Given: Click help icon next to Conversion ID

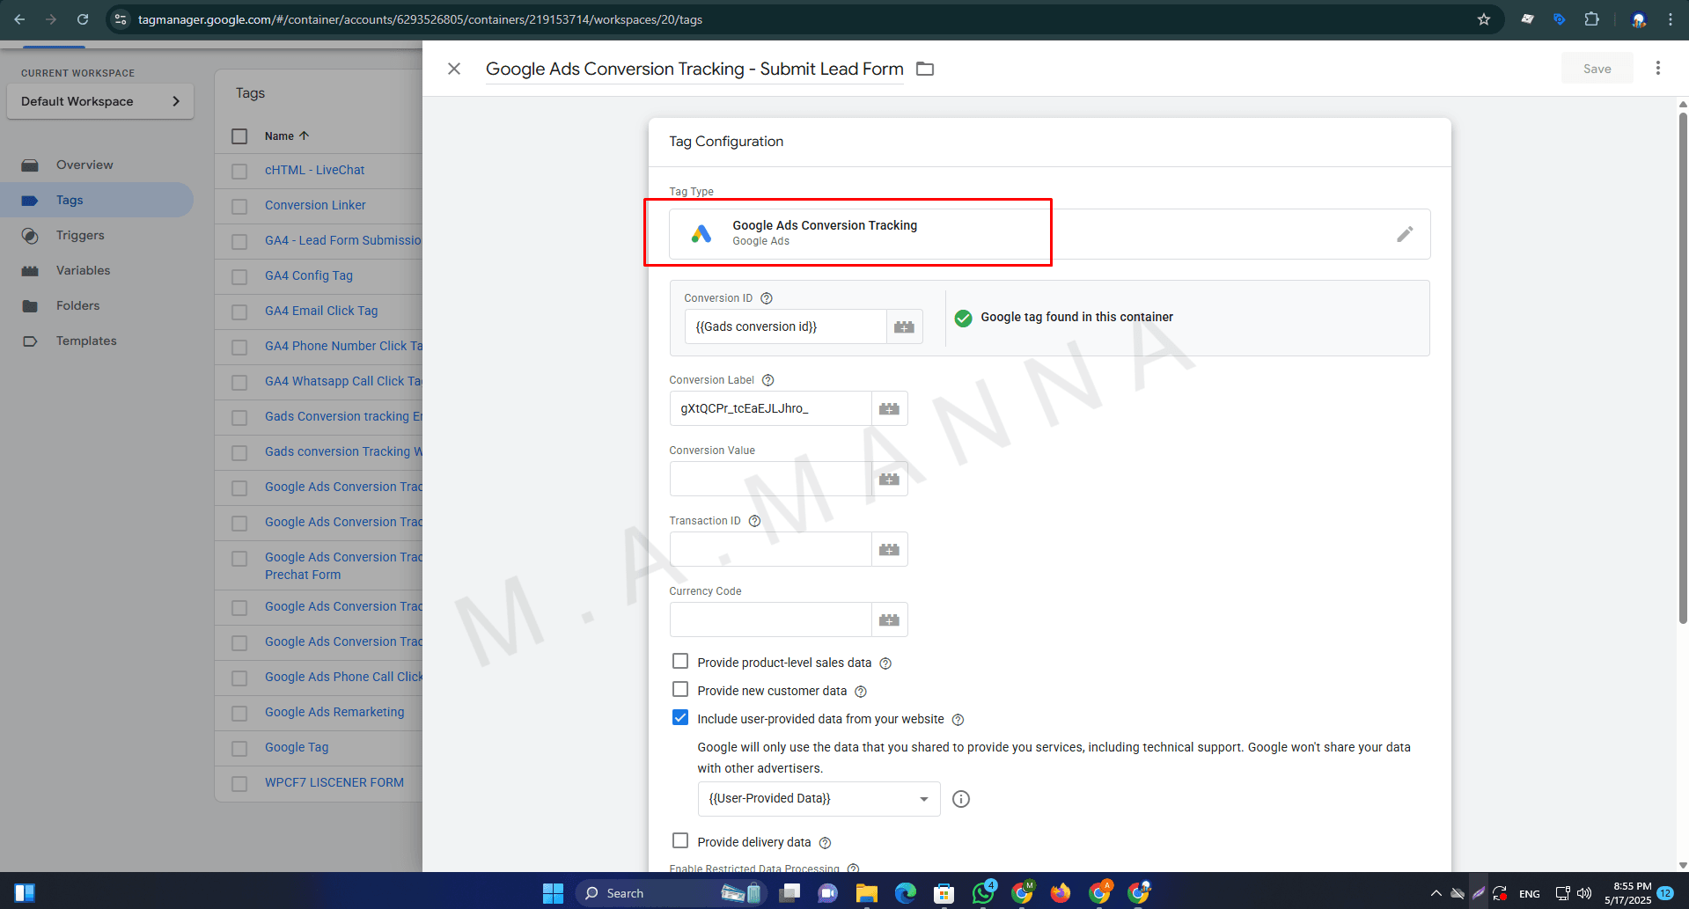Looking at the screenshot, I should pyautogui.click(x=767, y=298).
